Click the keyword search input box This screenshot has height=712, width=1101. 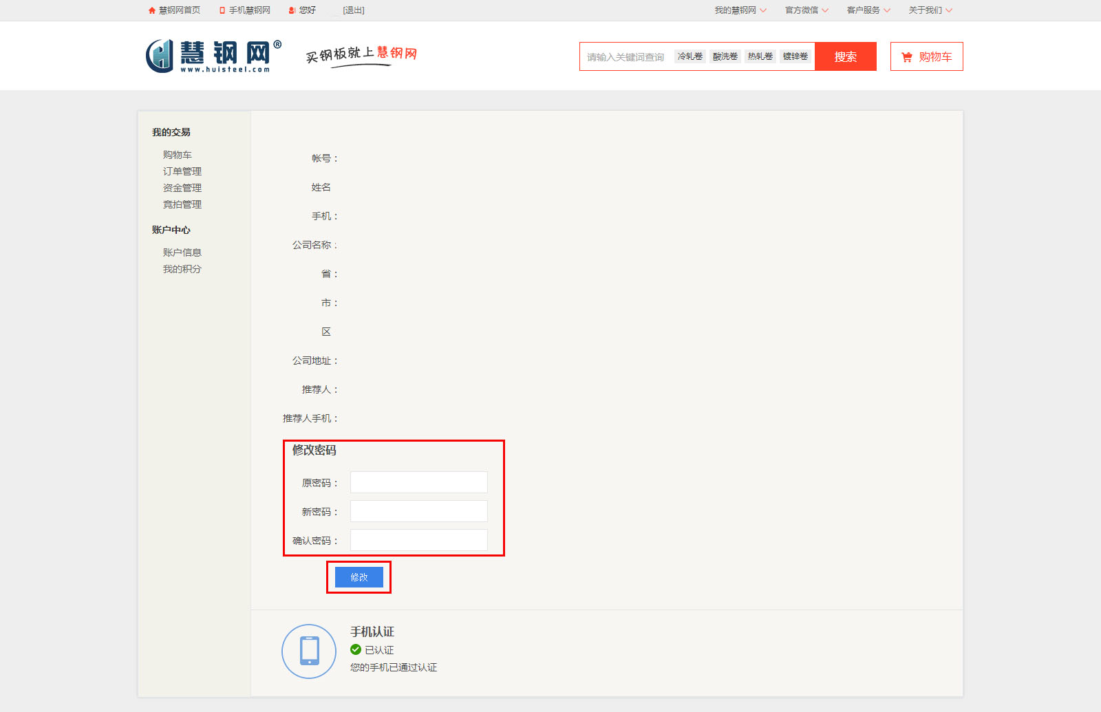[x=626, y=57]
